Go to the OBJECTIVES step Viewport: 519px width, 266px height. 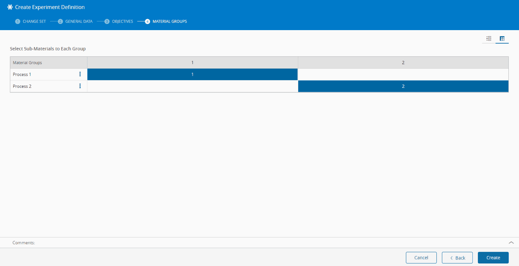click(124, 21)
